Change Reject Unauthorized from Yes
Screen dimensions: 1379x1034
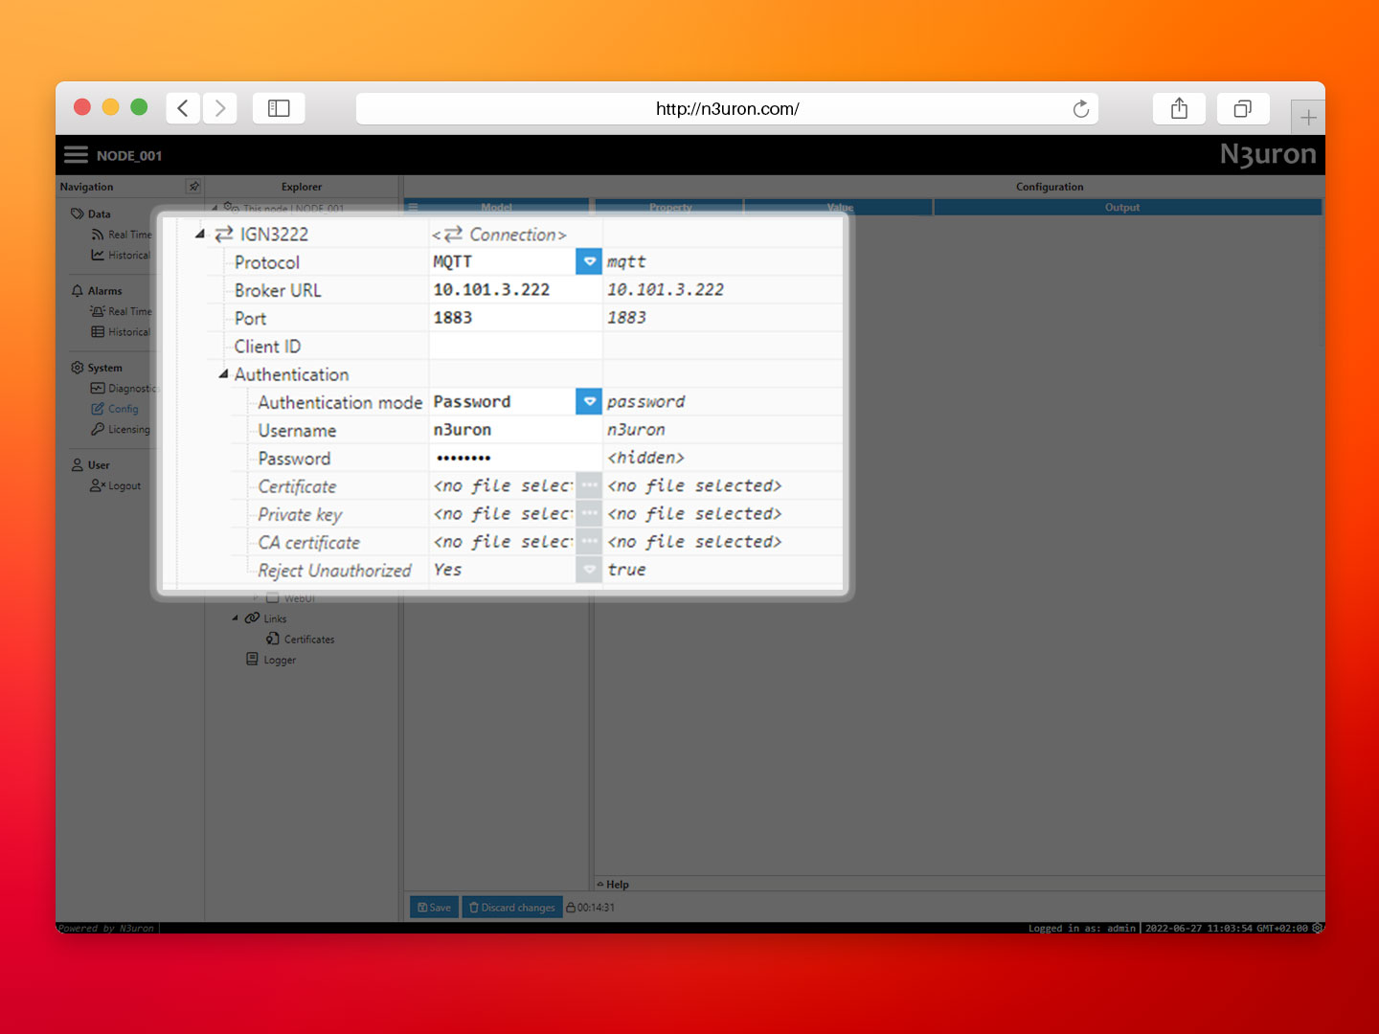pyautogui.click(x=588, y=569)
